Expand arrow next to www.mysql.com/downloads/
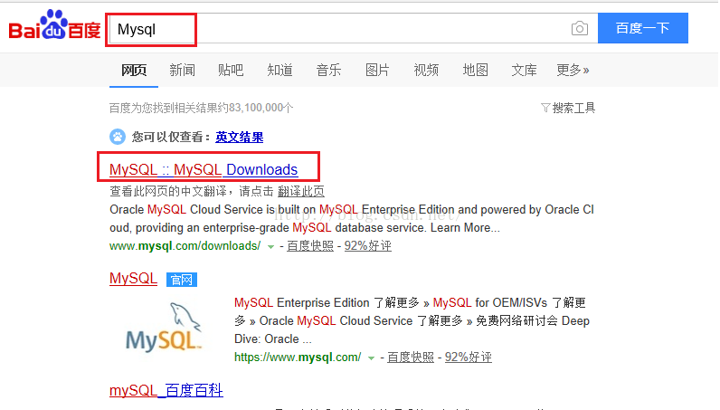720x410 pixels. coord(271,247)
